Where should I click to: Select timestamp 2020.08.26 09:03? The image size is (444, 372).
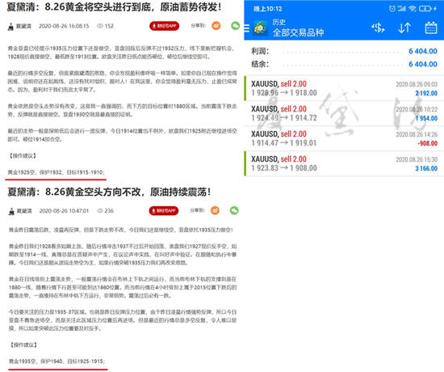click(417, 84)
